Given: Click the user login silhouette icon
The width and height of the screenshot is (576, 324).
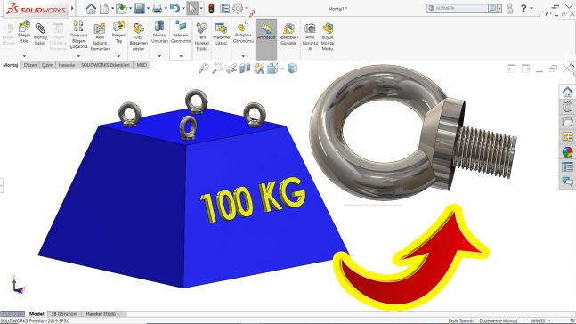Looking at the screenshot, I should click(x=509, y=8).
